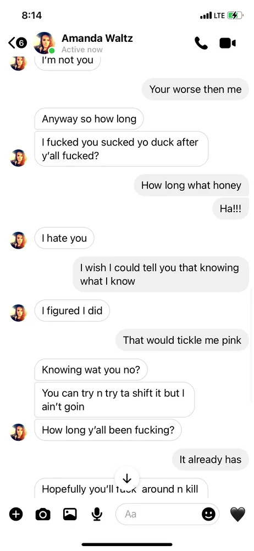Viewport: 254px width, 551px height.
Task: Tap the "How long what honey" message
Action: pos(191,185)
